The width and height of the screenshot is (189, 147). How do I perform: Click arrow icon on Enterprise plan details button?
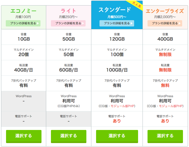click(180, 23)
